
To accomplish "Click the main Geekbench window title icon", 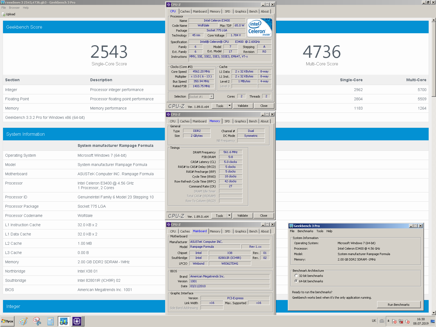I will 2,2.
